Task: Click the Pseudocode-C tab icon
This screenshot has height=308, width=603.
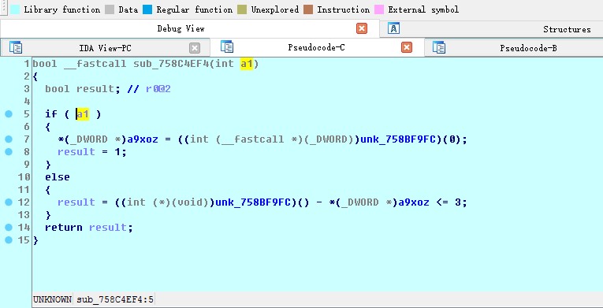Action: click(227, 46)
